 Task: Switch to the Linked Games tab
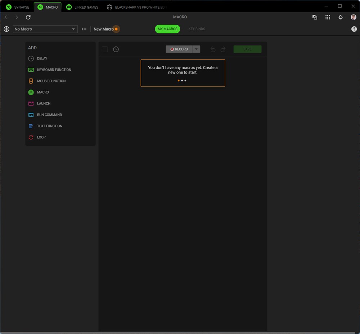point(82,7)
